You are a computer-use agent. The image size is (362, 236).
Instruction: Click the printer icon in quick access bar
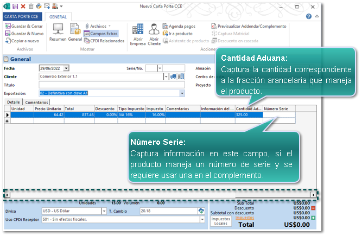39,7
